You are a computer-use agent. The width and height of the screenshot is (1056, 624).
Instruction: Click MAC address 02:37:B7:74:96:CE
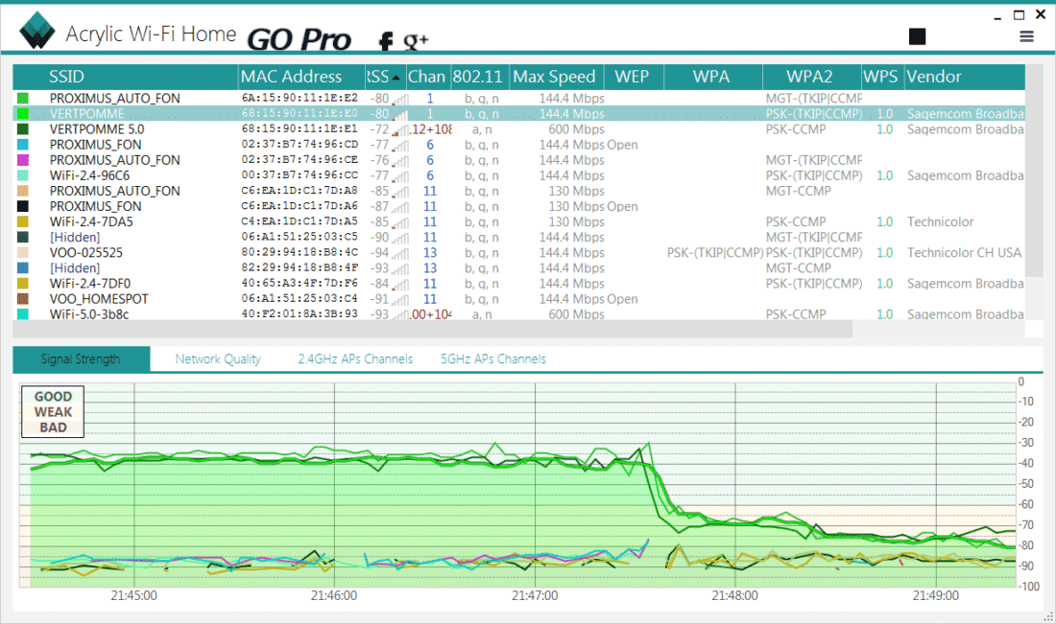(300, 160)
